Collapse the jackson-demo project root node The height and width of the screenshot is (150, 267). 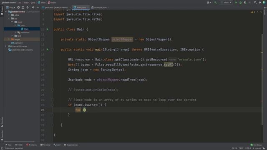pos(6,12)
